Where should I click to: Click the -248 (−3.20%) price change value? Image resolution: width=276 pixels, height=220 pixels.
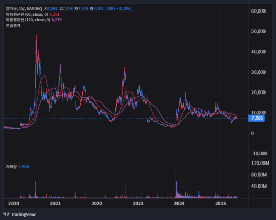click(x=118, y=8)
